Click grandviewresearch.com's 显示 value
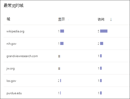This screenshot has height=99, width=130. point(59,56)
